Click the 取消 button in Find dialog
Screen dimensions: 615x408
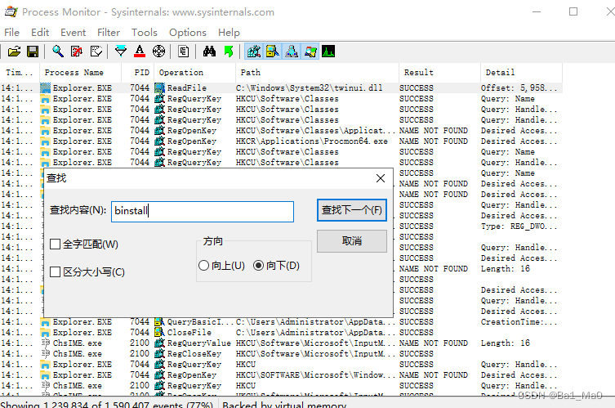pyautogui.click(x=352, y=240)
